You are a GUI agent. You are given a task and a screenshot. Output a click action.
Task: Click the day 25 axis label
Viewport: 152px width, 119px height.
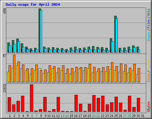pyautogui.click(x=116, y=116)
